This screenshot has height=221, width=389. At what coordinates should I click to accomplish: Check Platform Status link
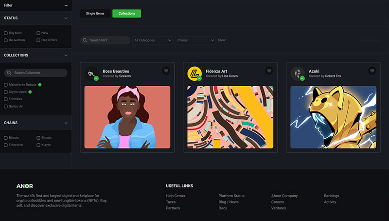pyautogui.click(x=231, y=196)
